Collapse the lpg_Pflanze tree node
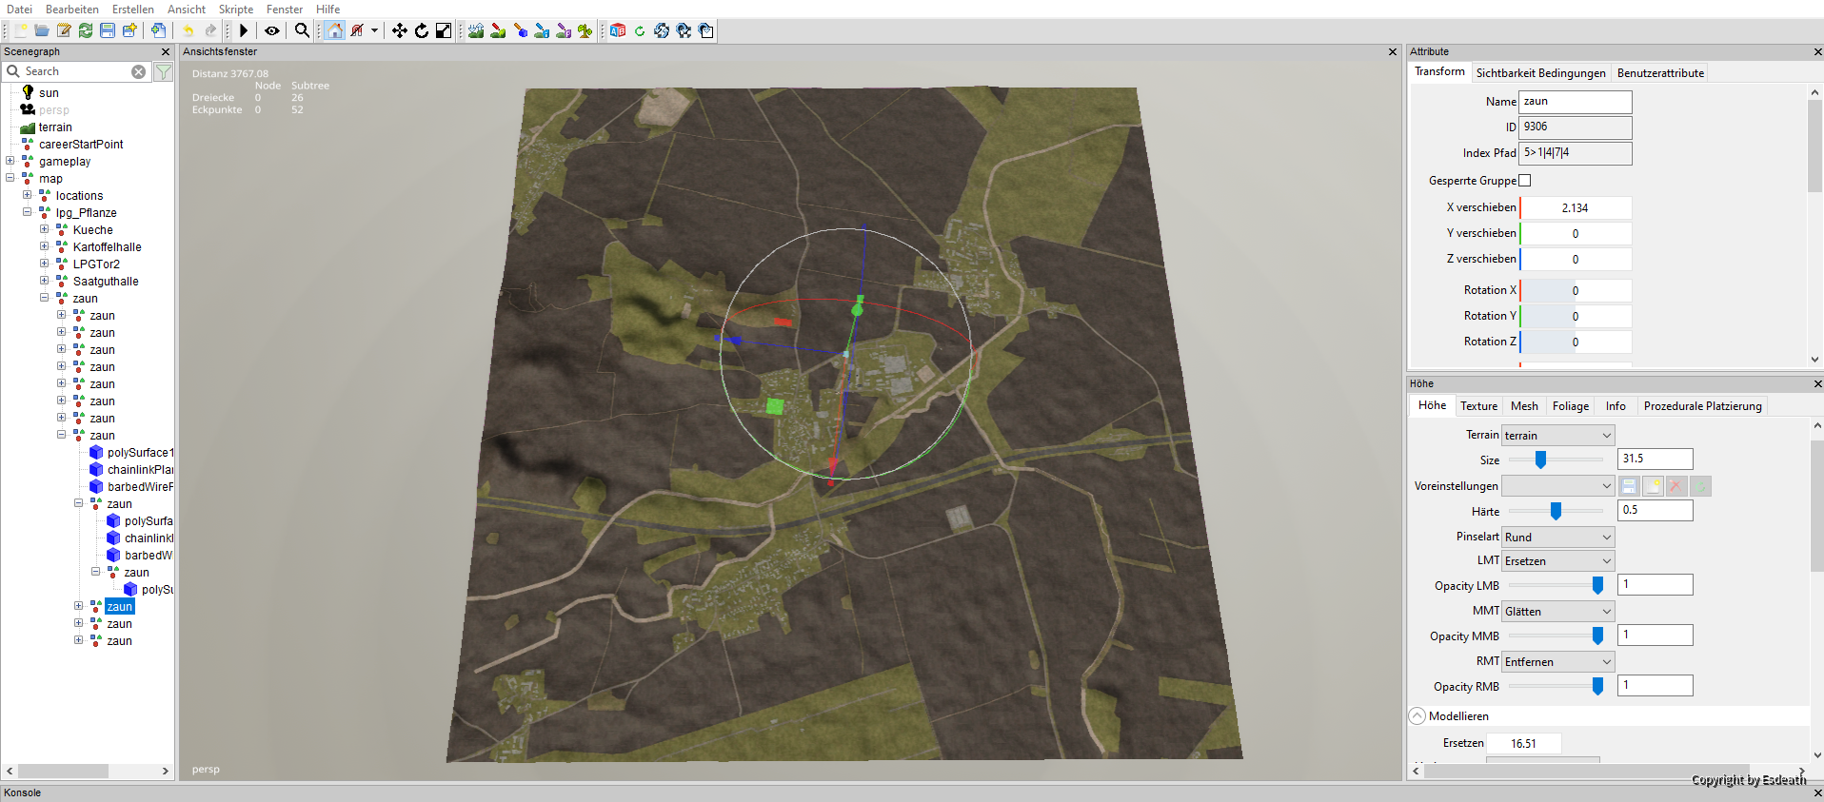The image size is (1824, 802). [28, 212]
